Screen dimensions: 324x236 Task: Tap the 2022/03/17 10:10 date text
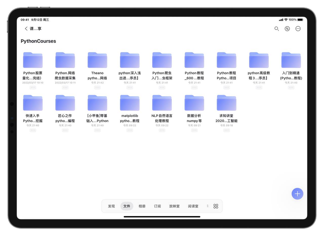click(33, 83)
